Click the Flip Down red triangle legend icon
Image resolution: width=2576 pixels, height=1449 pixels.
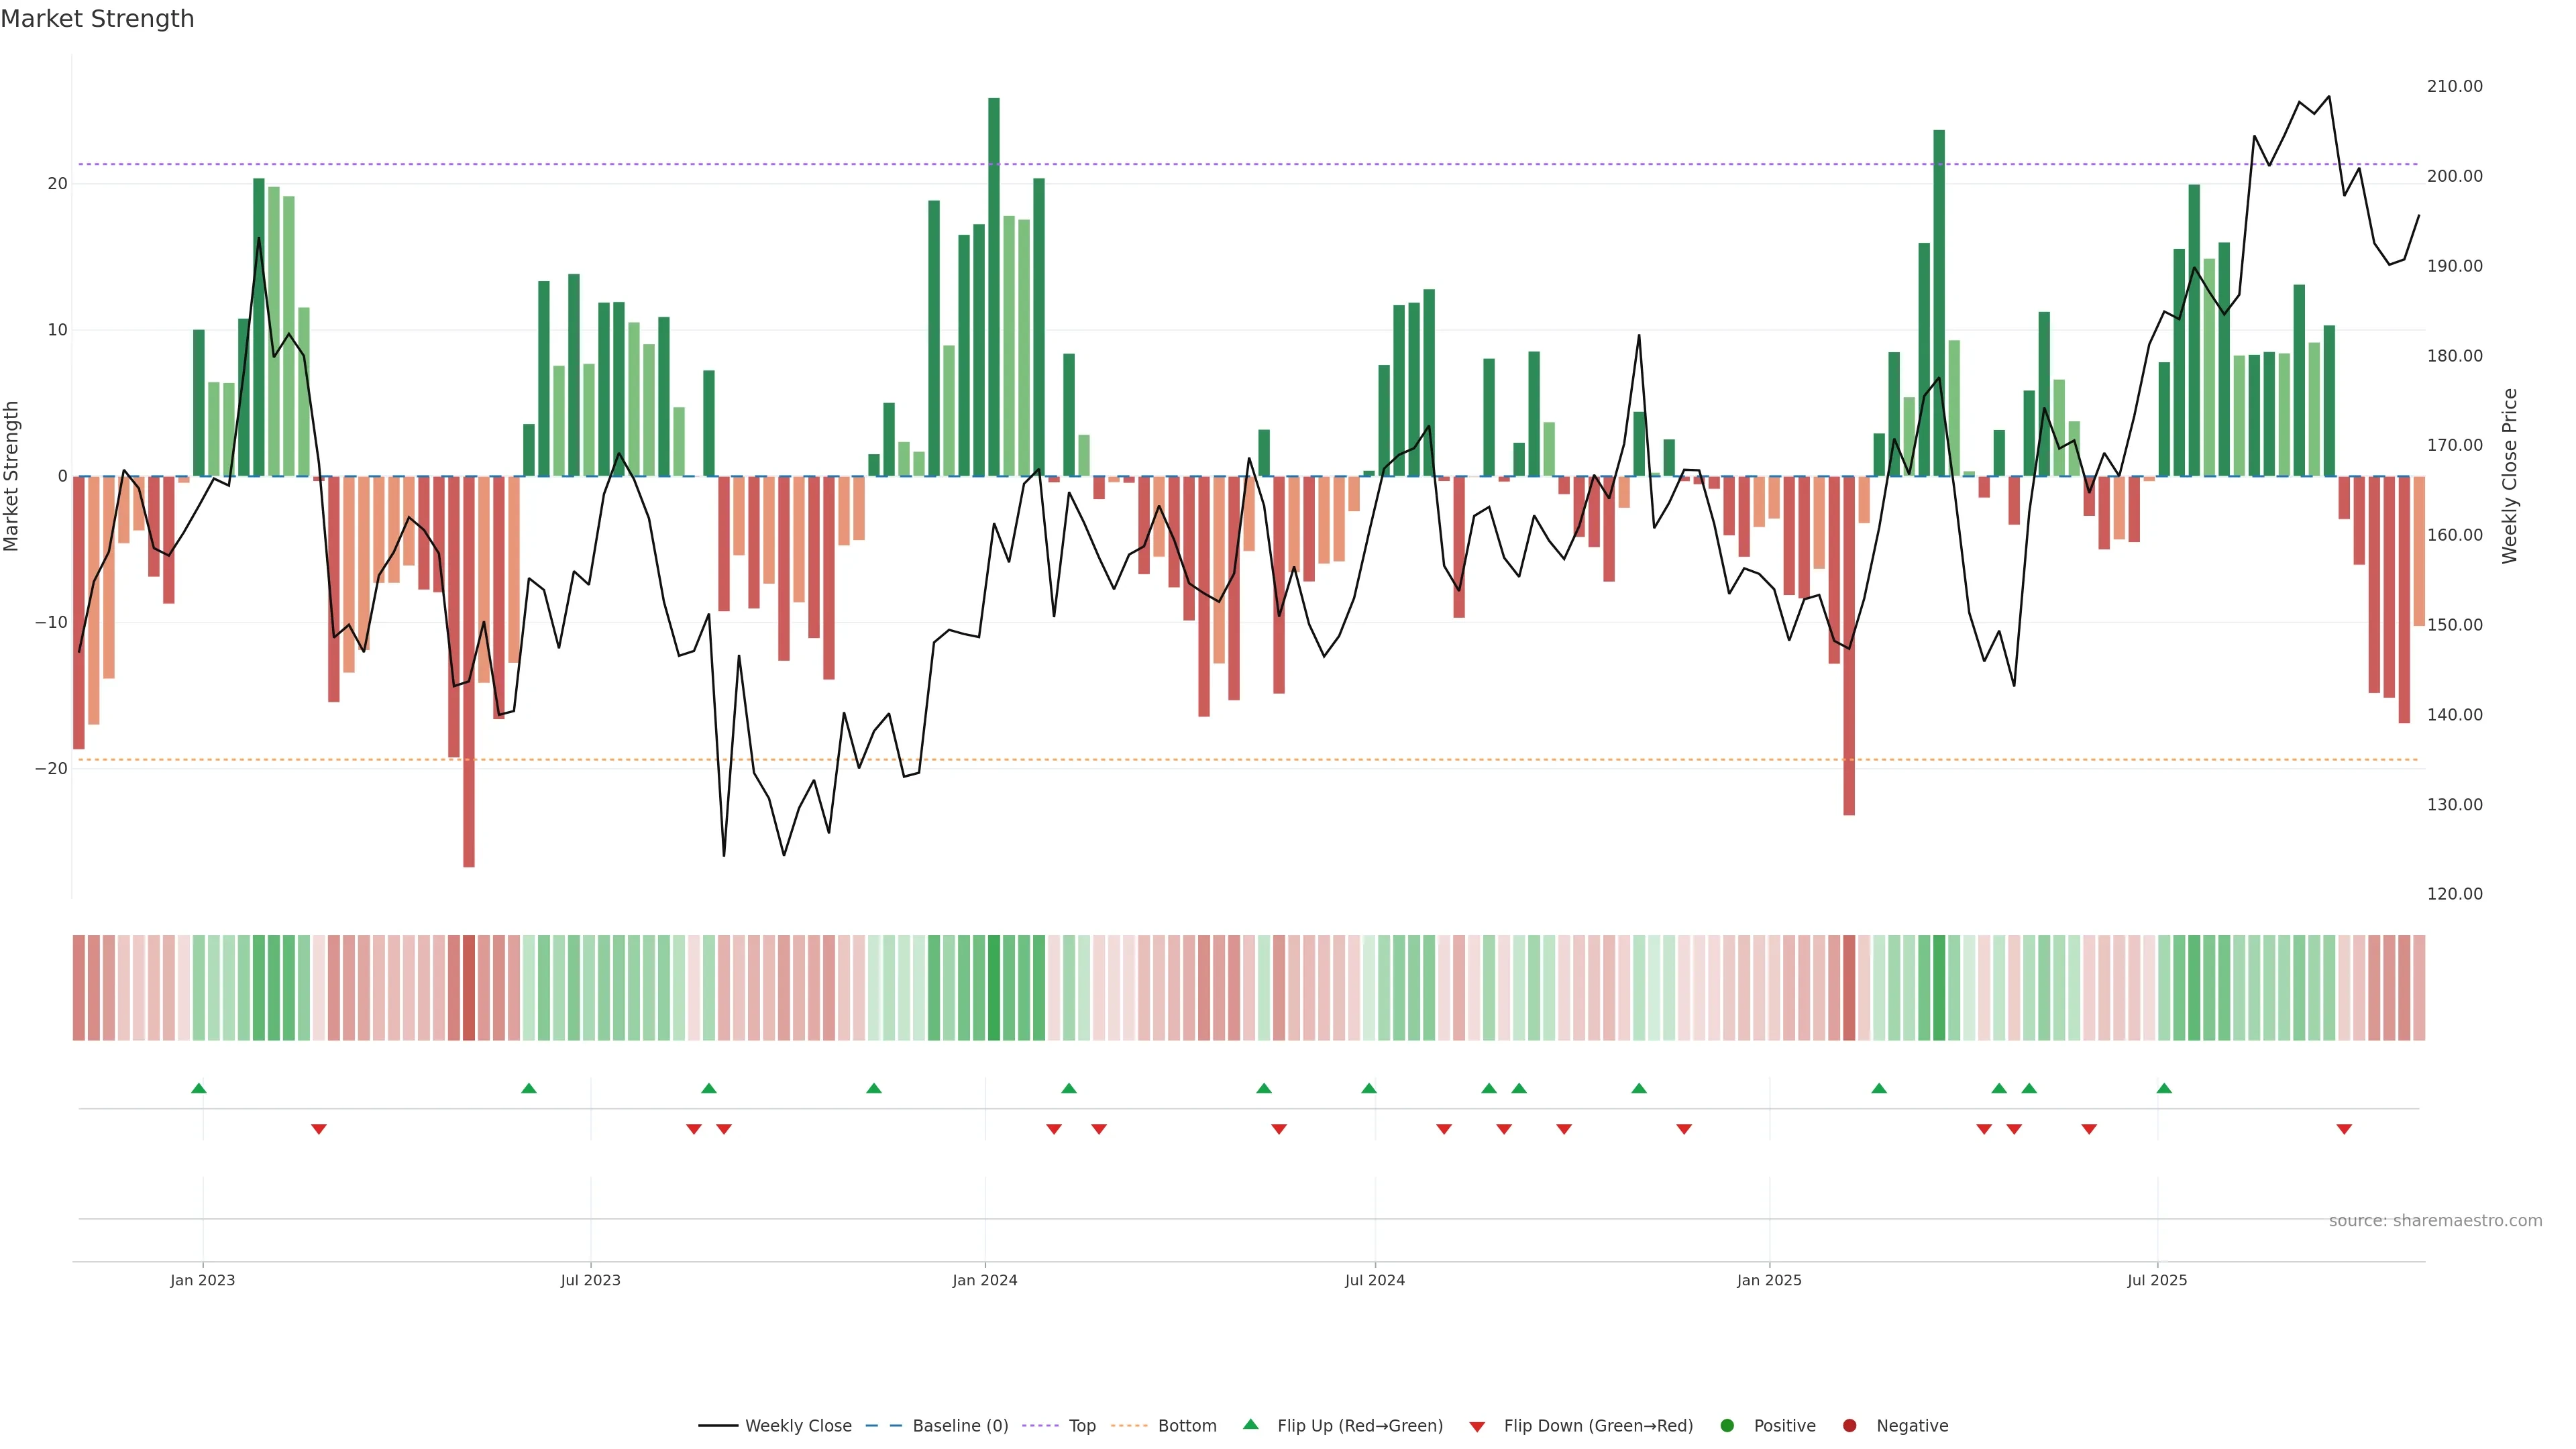coord(1477,1427)
